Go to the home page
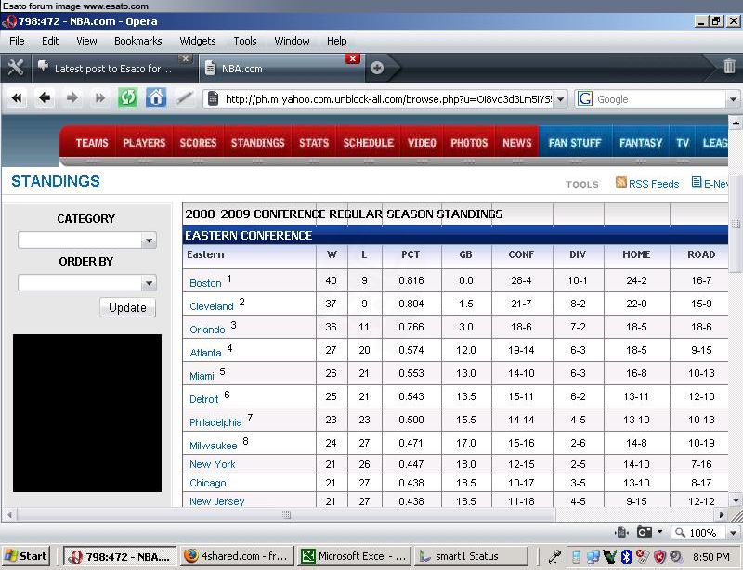The height and width of the screenshot is (570, 743). pyautogui.click(x=156, y=98)
